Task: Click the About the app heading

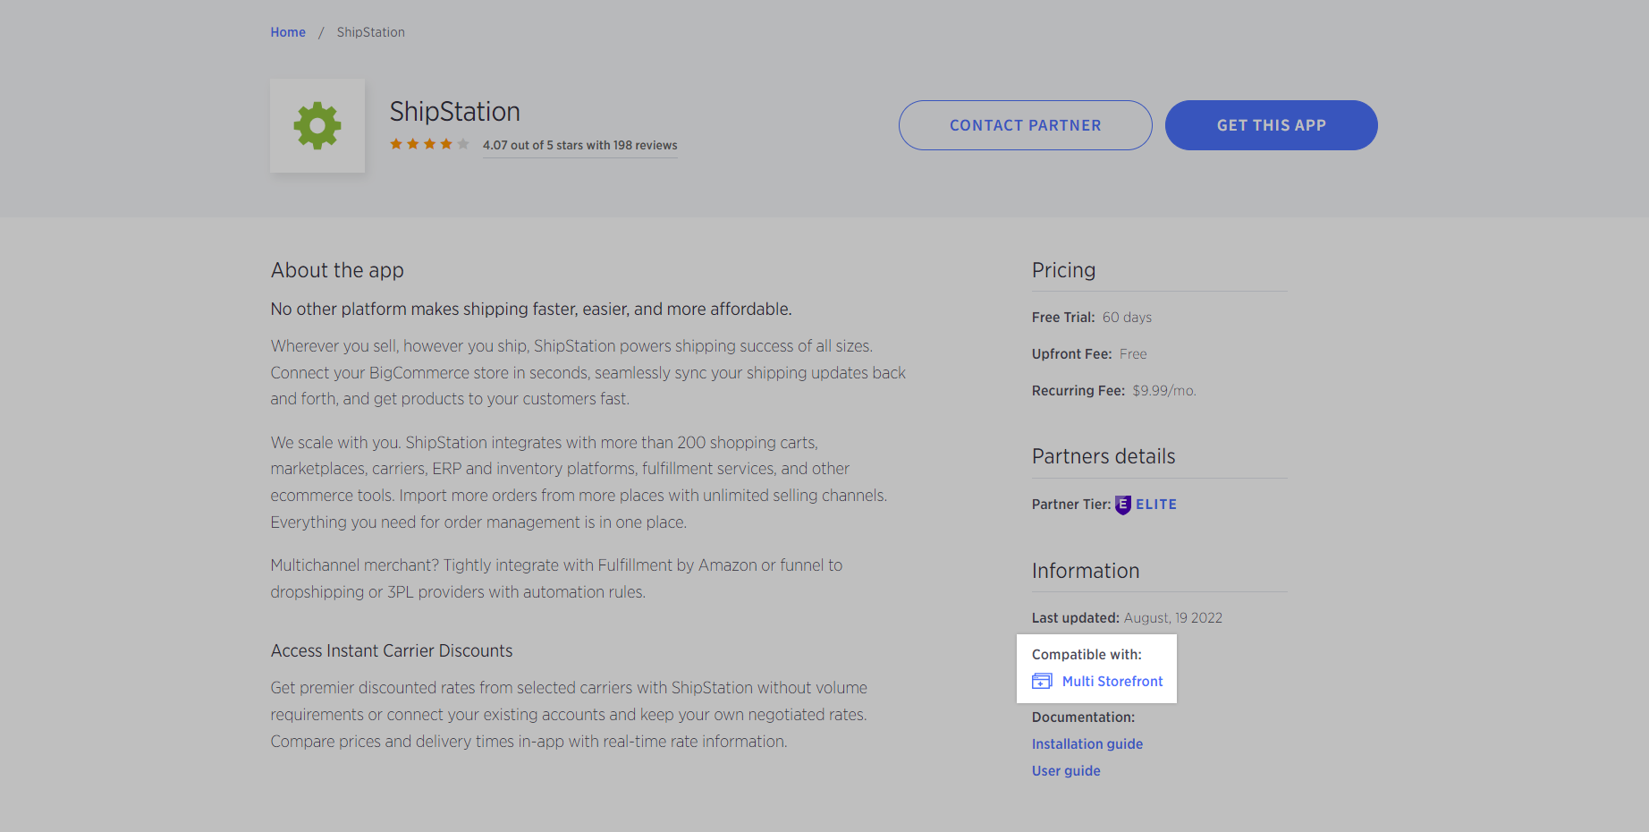Action: pyautogui.click(x=337, y=269)
